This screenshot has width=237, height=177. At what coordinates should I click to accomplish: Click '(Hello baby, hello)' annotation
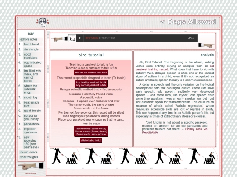[x=91, y=140]
